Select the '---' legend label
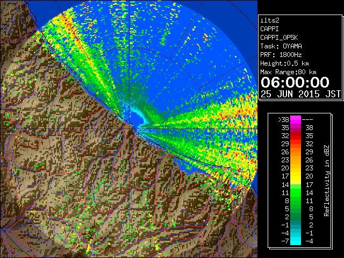Screen dimensions: 344x258 (x=307, y=120)
